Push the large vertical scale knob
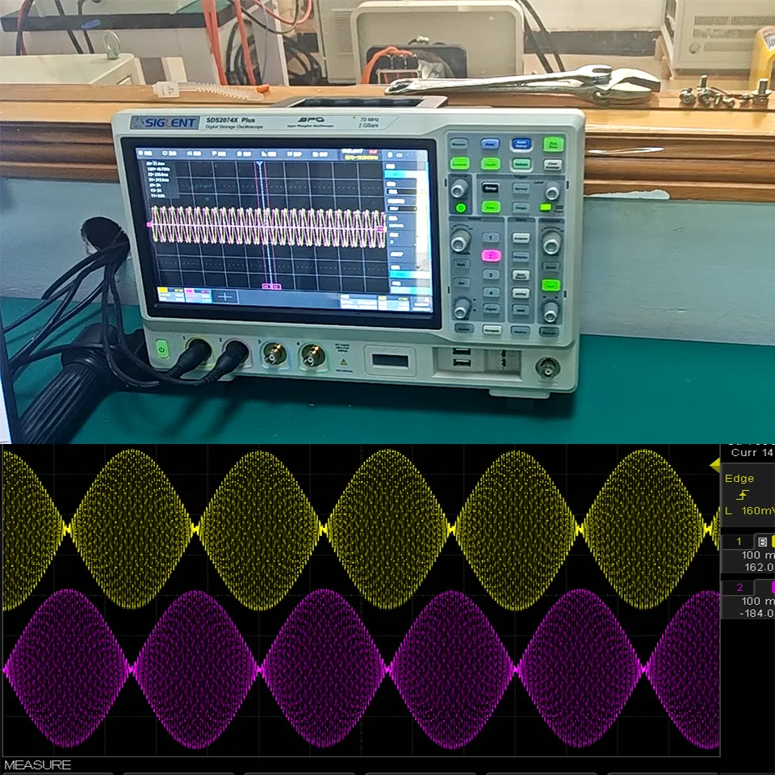 460,241
